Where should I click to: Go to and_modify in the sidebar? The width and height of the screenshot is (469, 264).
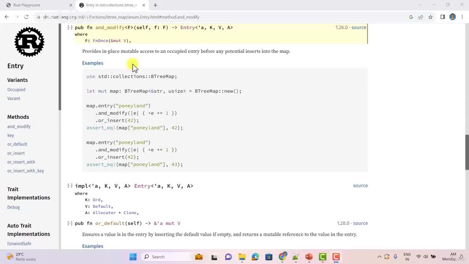pos(19,126)
